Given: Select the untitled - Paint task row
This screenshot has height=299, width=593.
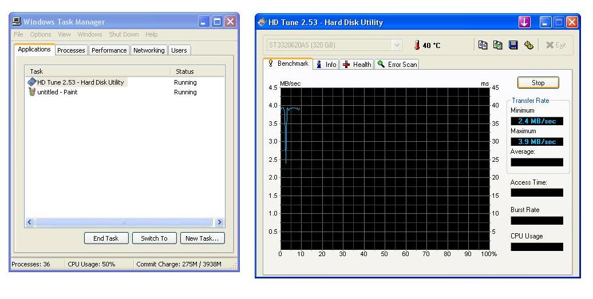Looking at the screenshot, I should [125, 92].
